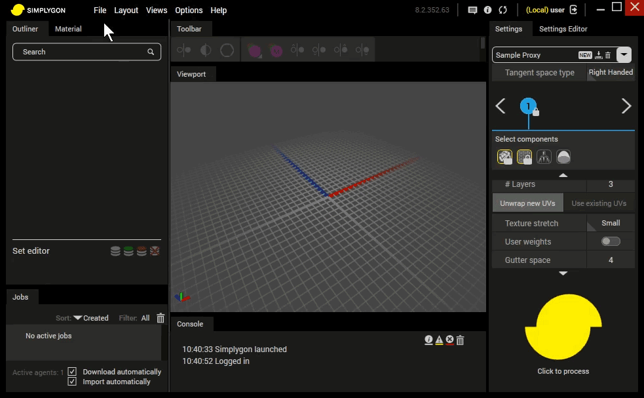The width and height of the screenshot is (644, 398).
Task: Switch to the Settings Editor tab
Action: click(563, 29)
